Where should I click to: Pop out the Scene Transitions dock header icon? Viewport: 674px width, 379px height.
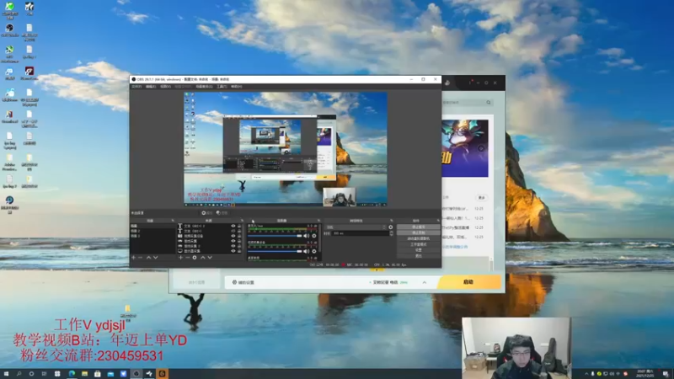click(392, 221)
